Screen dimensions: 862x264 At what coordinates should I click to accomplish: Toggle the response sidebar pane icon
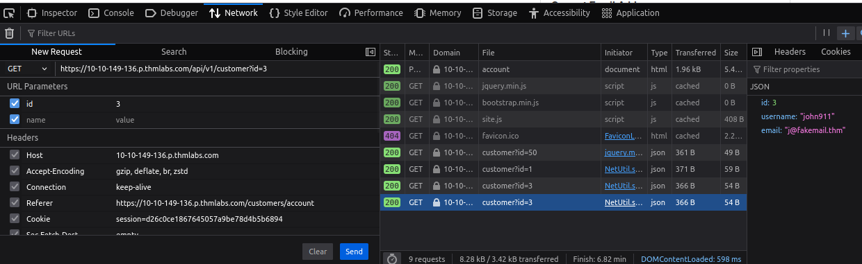pyautogui.click(x=757, y=52)
